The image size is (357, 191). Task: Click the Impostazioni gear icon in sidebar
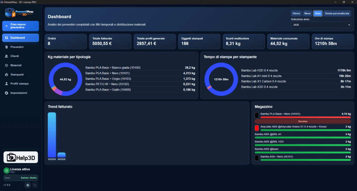point(6,93)
